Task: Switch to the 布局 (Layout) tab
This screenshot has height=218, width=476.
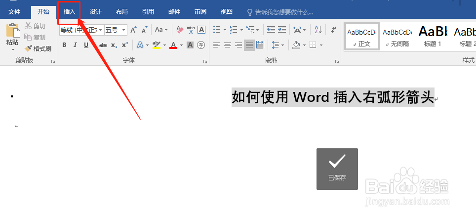Action: (x=122, y=12)
